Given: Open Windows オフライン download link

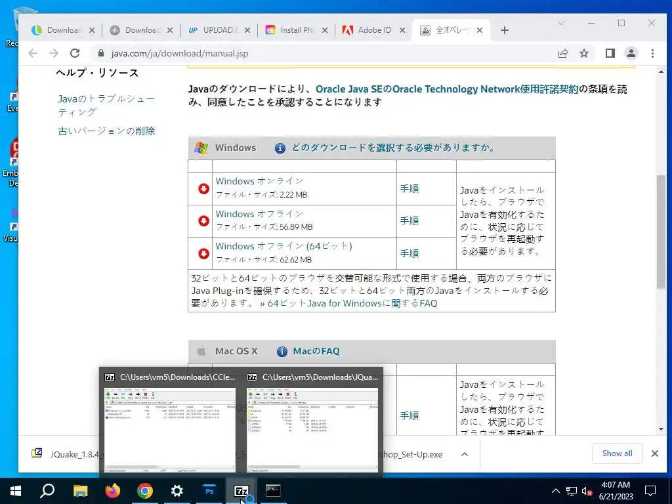Looking at the screenshot, I should coord(259,213).
